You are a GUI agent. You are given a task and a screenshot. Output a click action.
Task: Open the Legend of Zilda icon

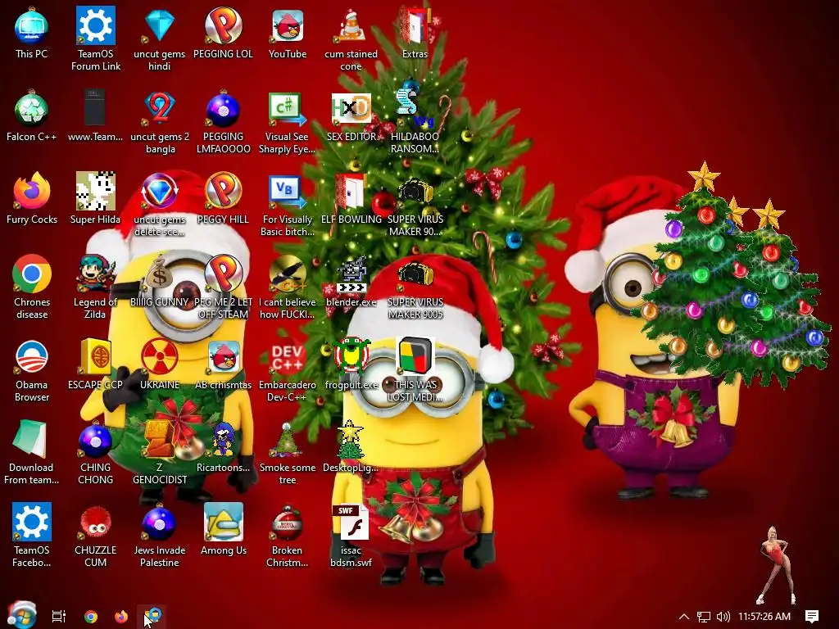95,274
